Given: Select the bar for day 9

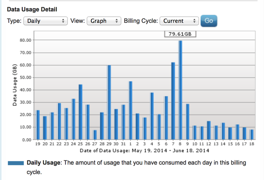Looking at the screenshot, I should tap(188, 121).
